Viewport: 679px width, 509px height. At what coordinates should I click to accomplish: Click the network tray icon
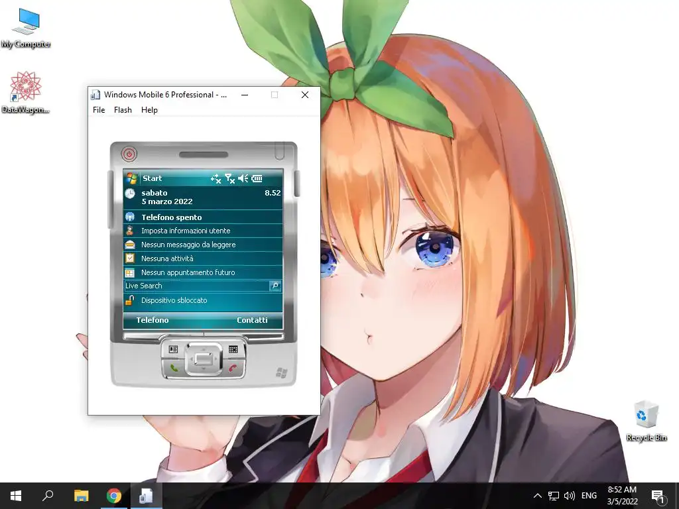click(x=554, y=496)
